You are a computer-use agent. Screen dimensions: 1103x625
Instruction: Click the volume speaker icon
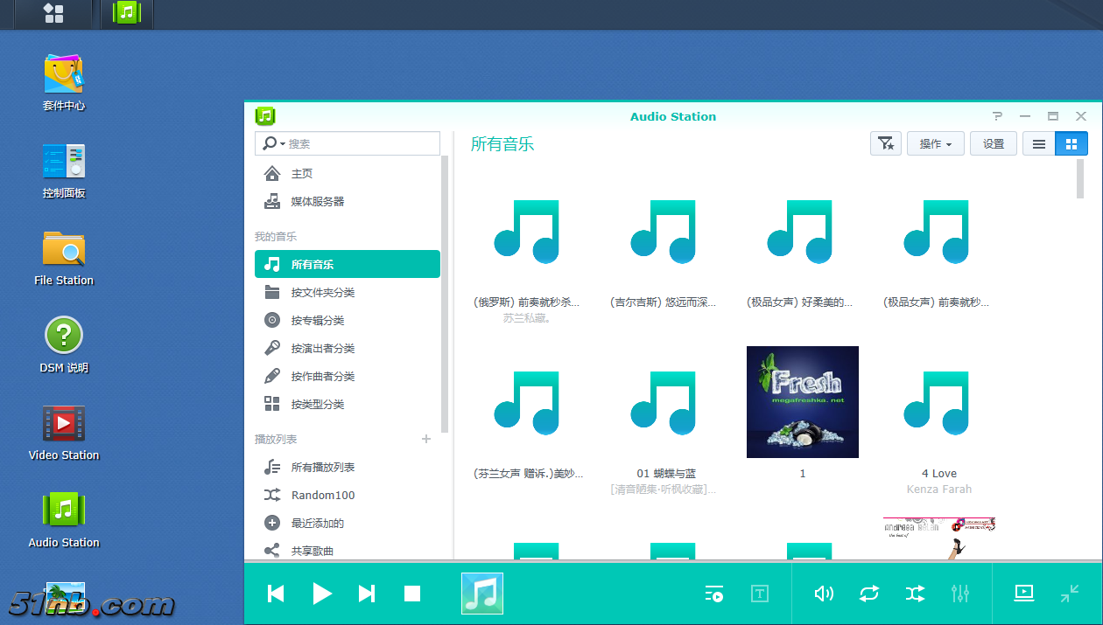824,594
